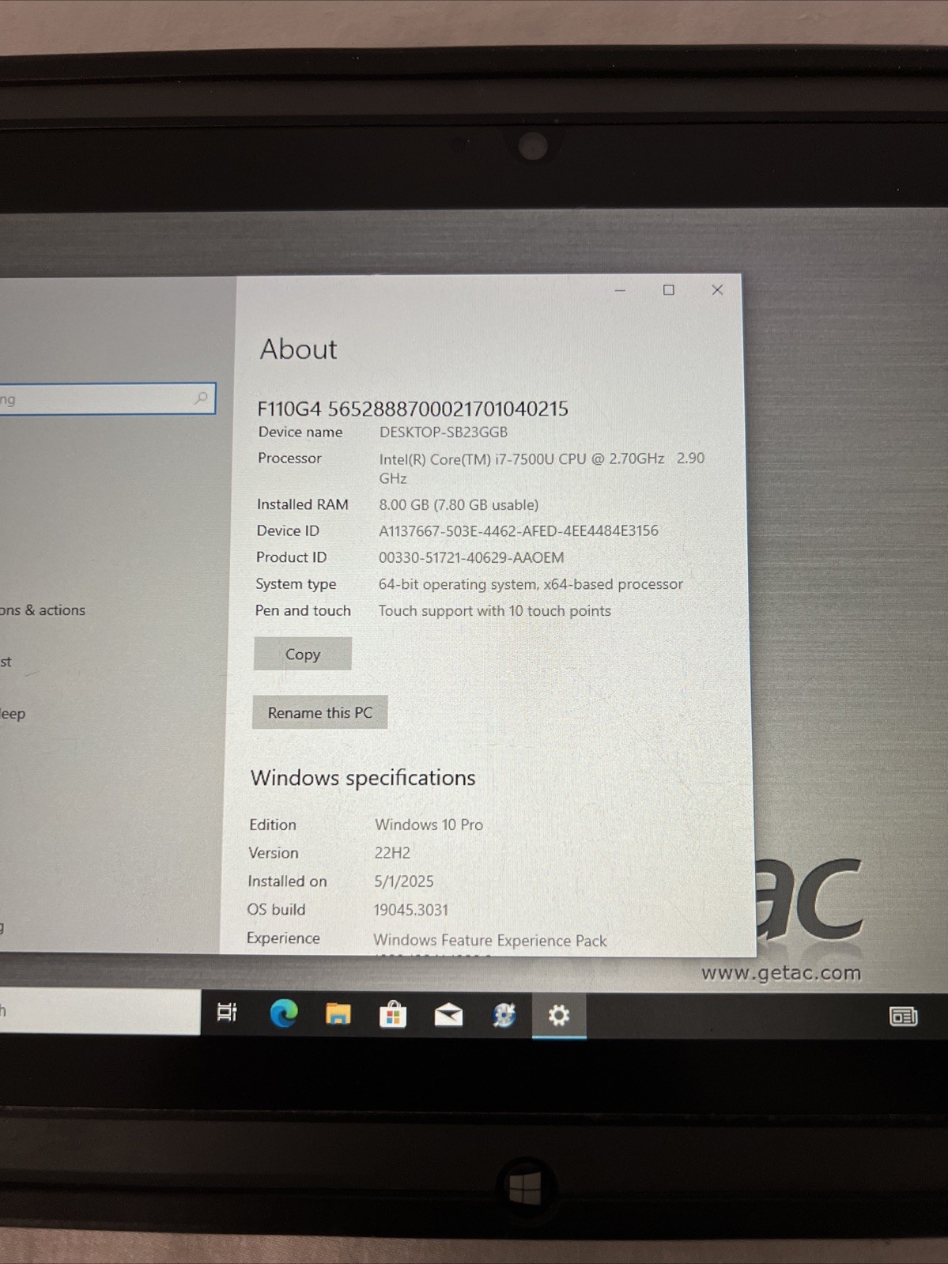948x1264 pixels.
Task: Click the 64-bit operating system text
Action: (531, 584)
